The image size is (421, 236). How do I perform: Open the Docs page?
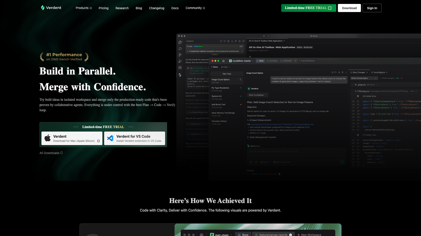[175, 8]
